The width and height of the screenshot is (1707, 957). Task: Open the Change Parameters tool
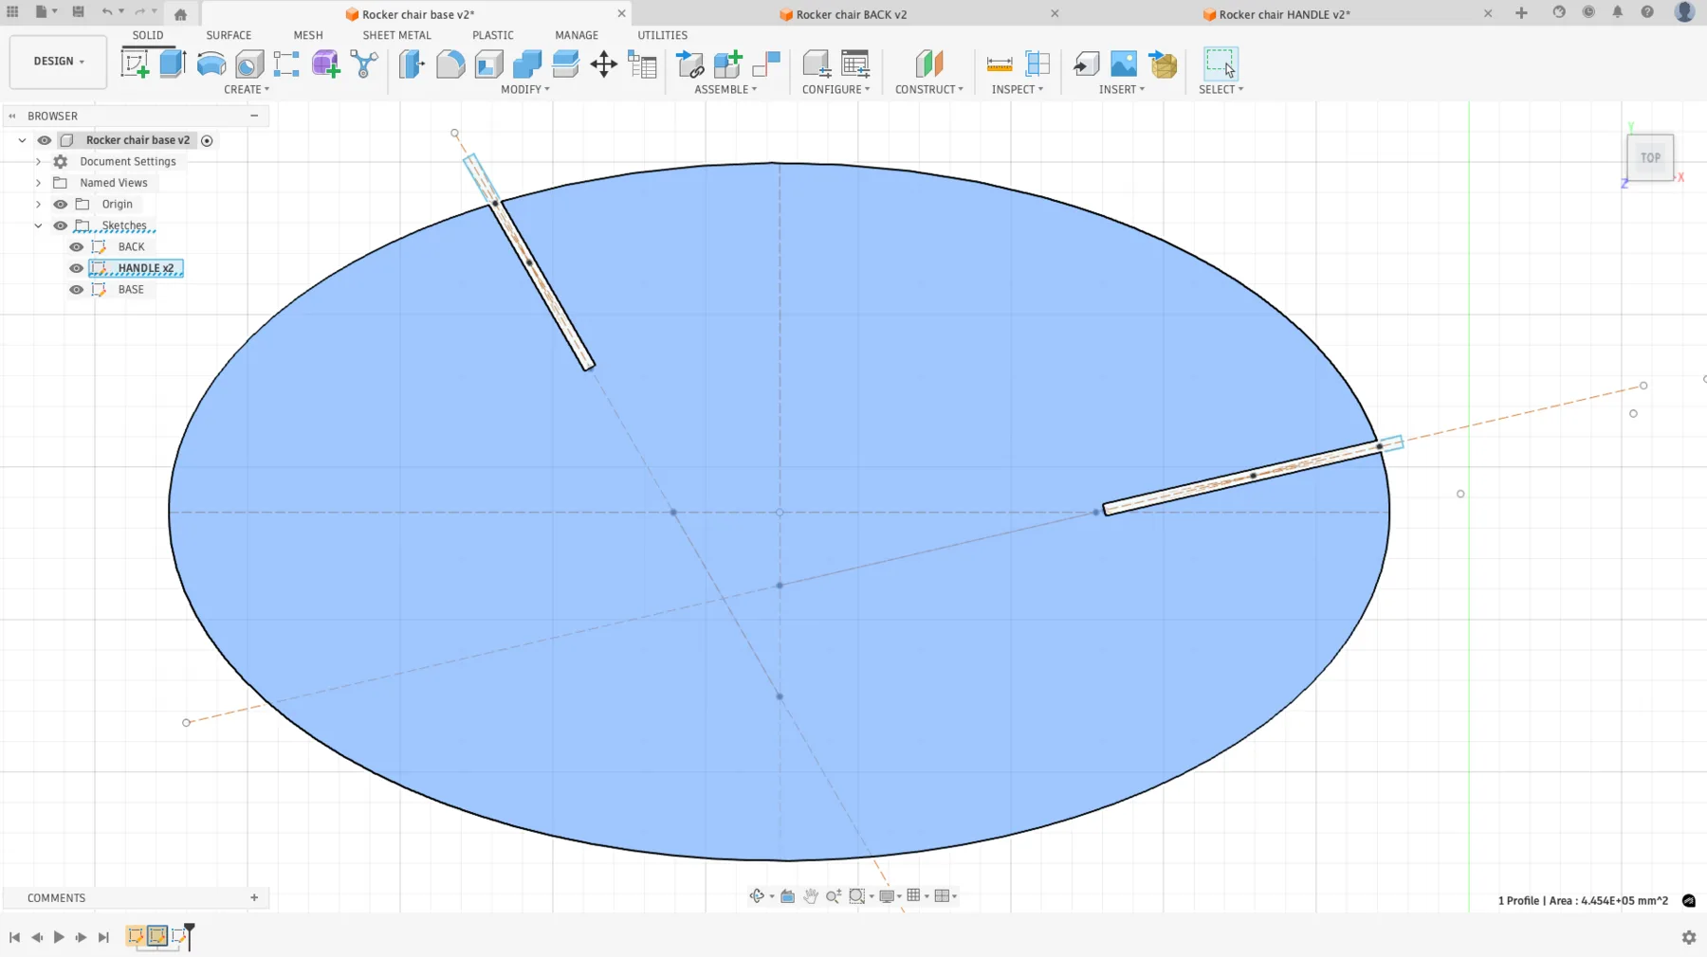(x=643, y=63)
